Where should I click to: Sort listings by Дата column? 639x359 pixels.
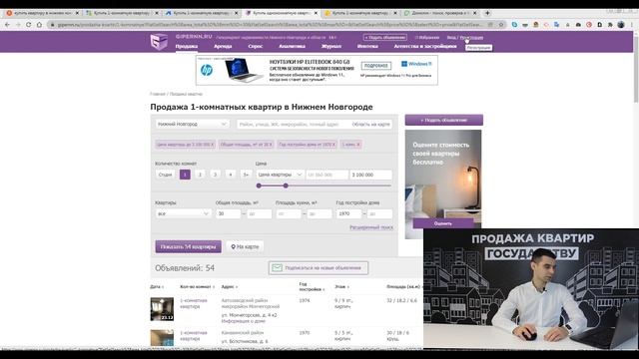pyautogui.click(x=157, y=287)
